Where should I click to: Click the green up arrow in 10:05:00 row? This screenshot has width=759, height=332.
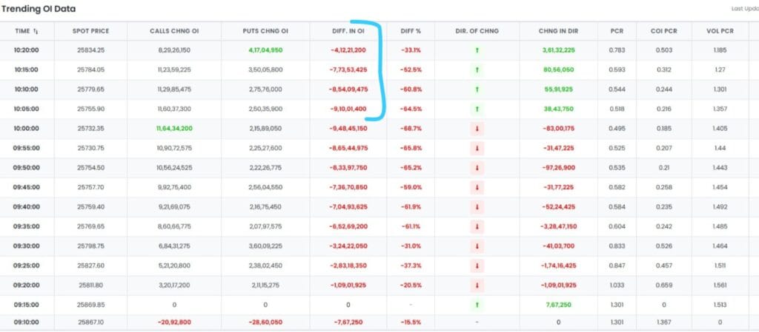[x=477, y=109]
